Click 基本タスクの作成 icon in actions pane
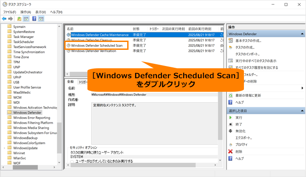 (231, 41)
